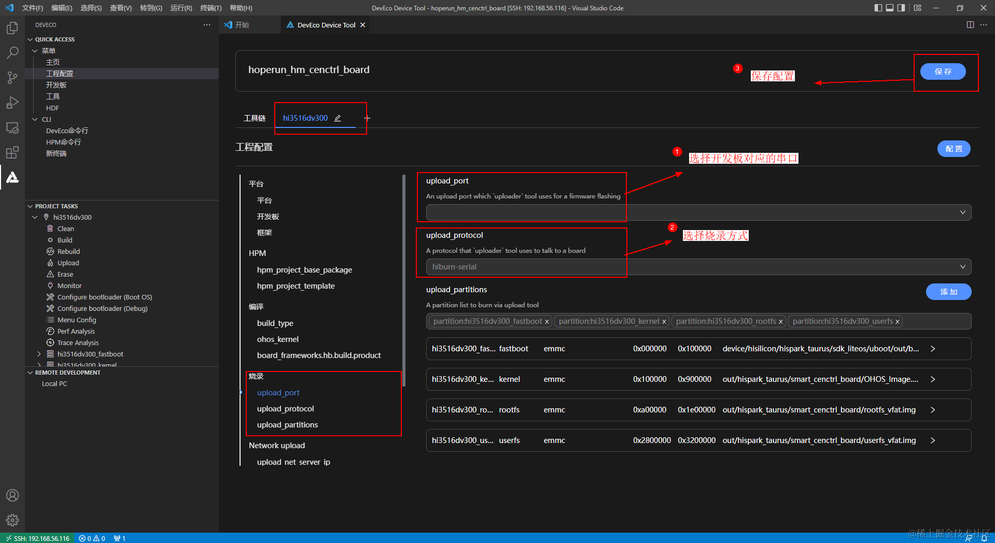Click the edit pencil next to hi3516dv300 tab
Image resolution: width=995 pixels, height=543 pixels.
click(338, 118)
